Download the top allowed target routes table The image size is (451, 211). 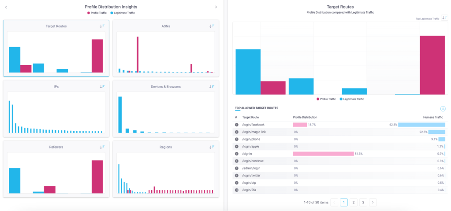pos(442,109)
